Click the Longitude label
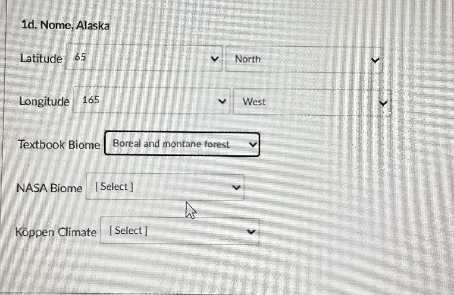454x295 pixels. (44, 101)
